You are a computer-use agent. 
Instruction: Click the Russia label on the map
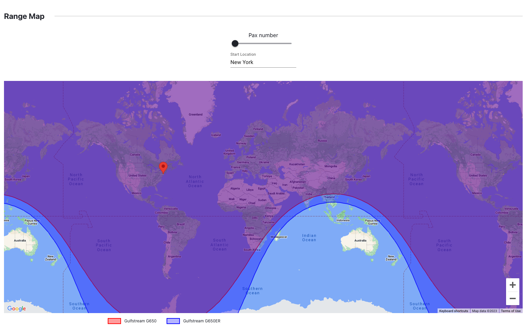(322, 141)
